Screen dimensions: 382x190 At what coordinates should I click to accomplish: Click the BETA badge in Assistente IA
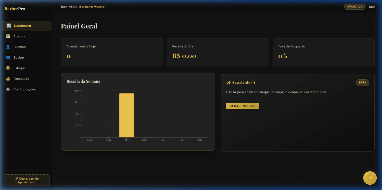tap(362, 83)
